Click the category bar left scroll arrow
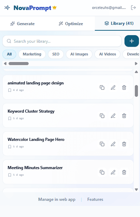140x217 pixels. [x=5, y=63]
